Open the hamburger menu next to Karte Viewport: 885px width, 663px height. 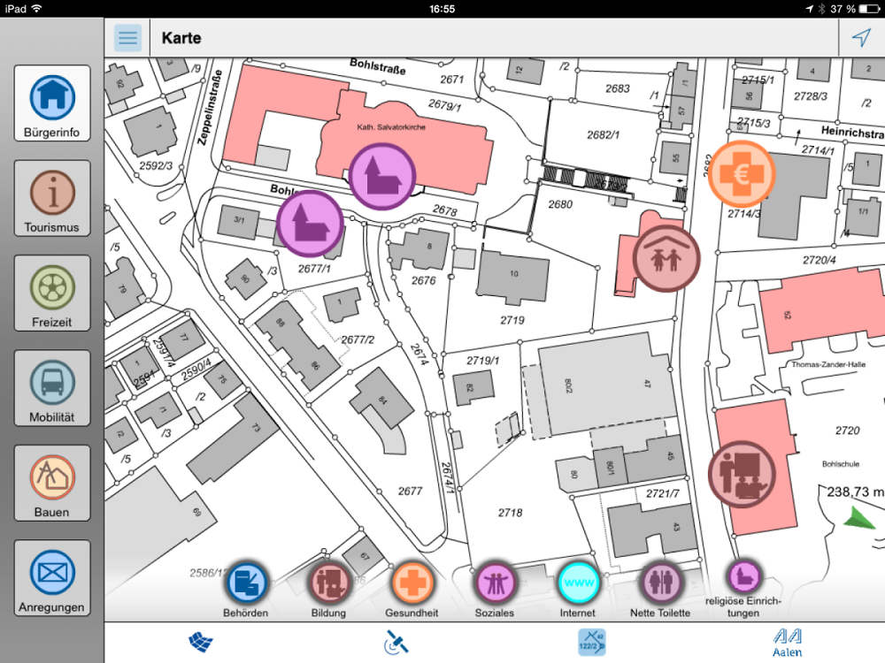128,38
